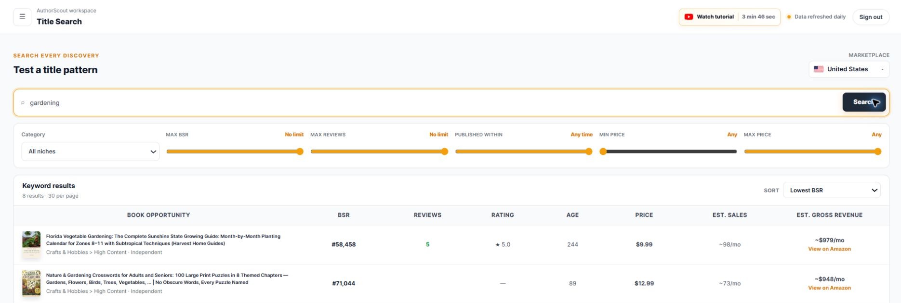The height and width of the screenshot is (303, 901).
Task: Click the Florida Vegetable Gardening book title
Action: [163, 240]
